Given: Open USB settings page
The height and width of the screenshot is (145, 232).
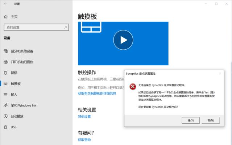Looking at the screenshot, I should (x=14, y=127).
